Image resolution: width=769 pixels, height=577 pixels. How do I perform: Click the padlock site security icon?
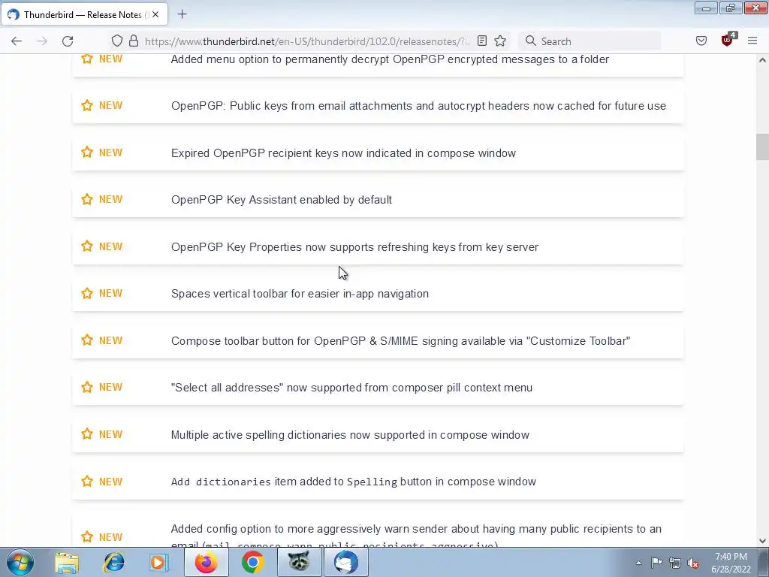134,41
